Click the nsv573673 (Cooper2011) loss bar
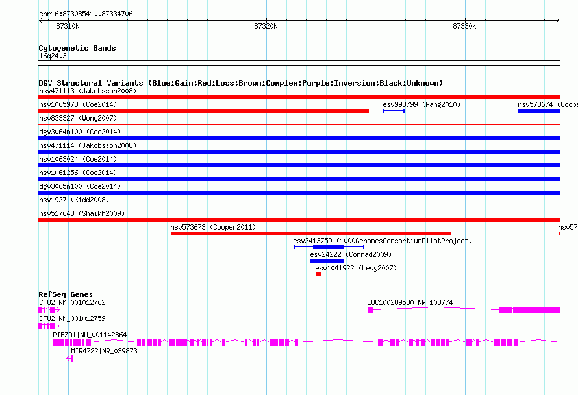The width and height of the screenshot is (578, 395). click(310, 233)
